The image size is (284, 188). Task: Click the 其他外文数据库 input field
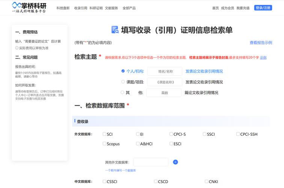151,162
